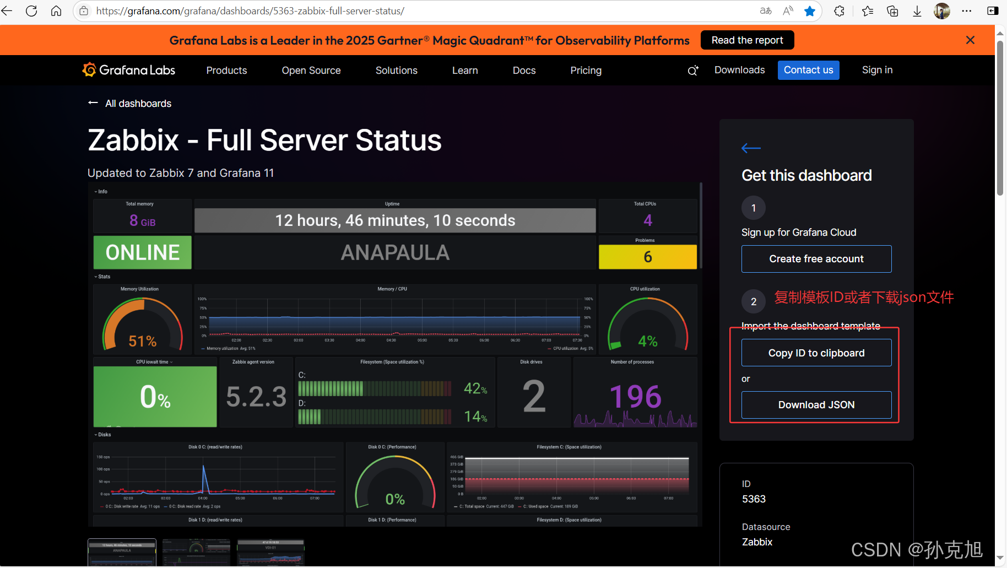The height and width of the screenshot is (568, 1007).
Task: Download the dashboard JSON file
Action: coord(816,405)
